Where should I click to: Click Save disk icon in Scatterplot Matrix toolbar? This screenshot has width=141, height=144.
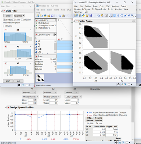click(x=91, y=15)
